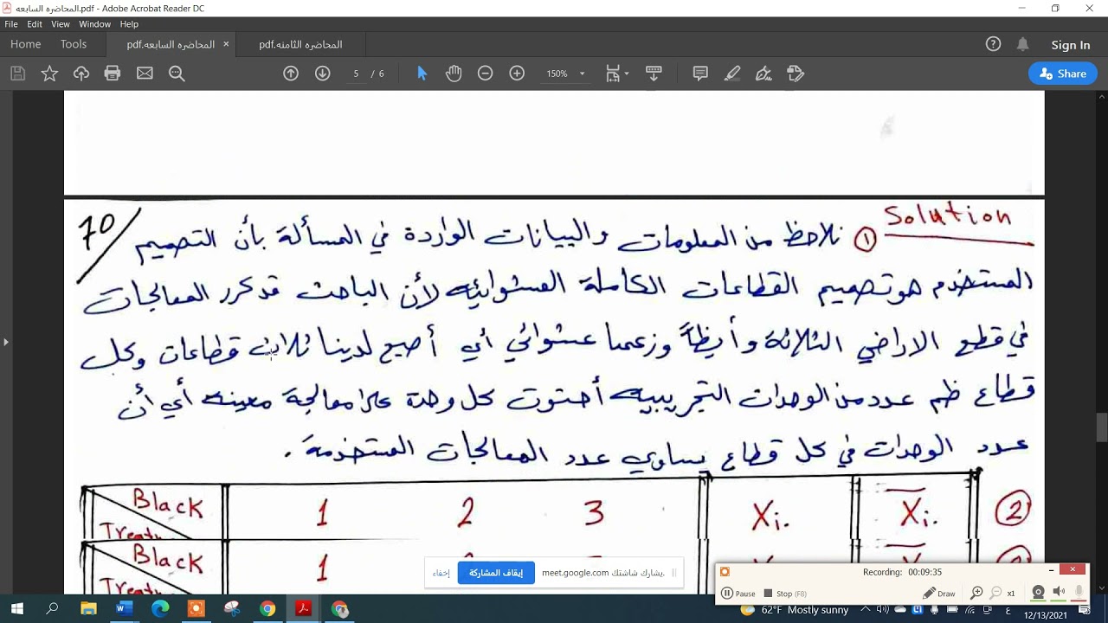Image resolution: width=1108 pixels, height=623 pixels.
Task: Open Acrobat help question mark
Action: [x=993, y=44]
